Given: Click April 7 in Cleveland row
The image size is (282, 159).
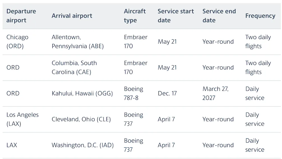Looking at the screenshot, I should coord(166,119).
